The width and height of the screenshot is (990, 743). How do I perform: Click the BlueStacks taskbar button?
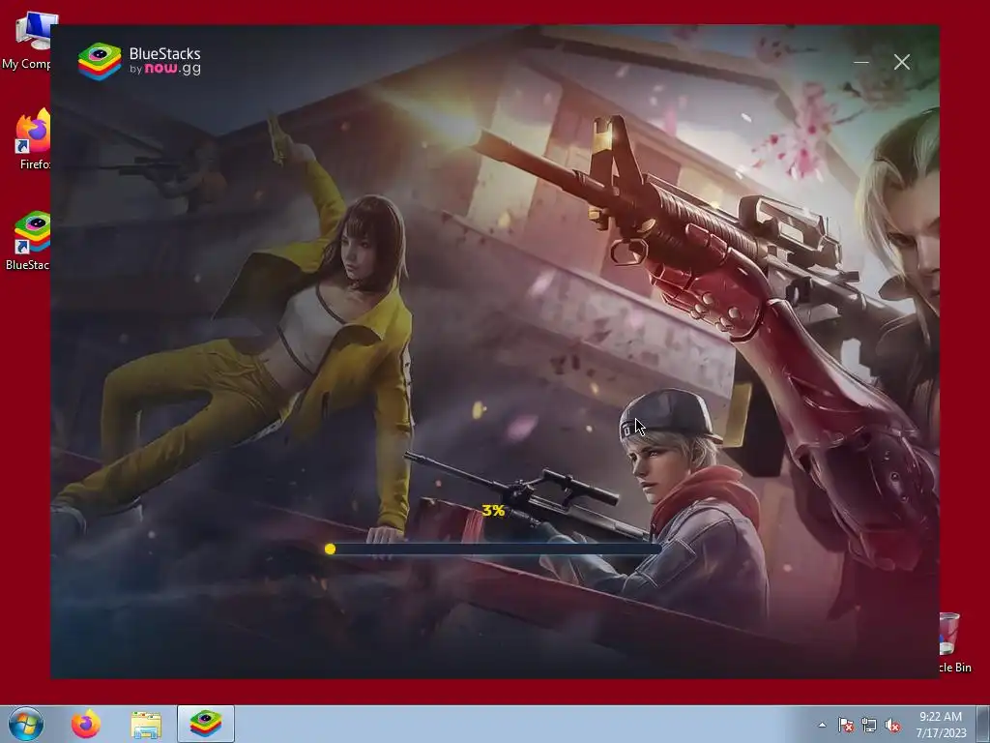206,724
